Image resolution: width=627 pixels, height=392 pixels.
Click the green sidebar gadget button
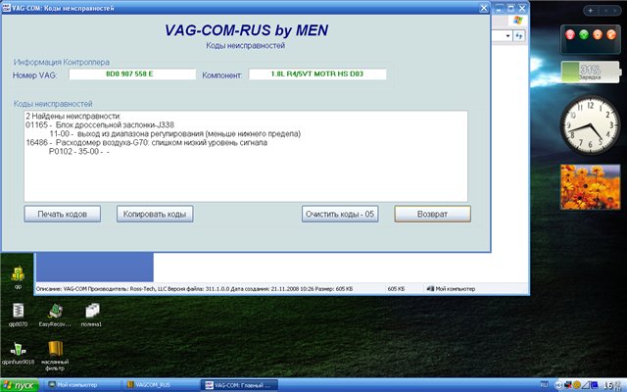pos(586,36)
